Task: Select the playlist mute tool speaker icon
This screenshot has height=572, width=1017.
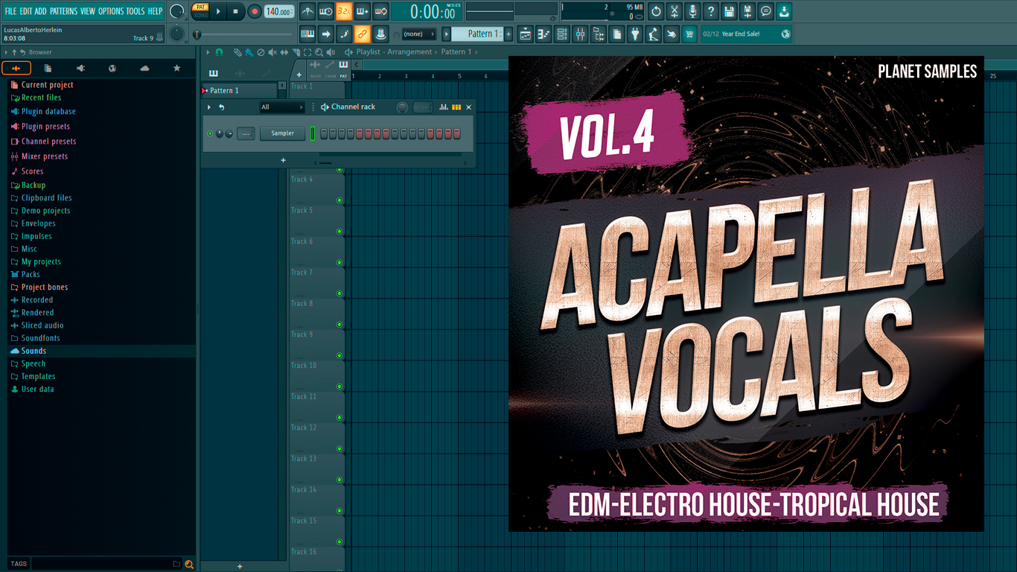Action: tap(272, 52)
